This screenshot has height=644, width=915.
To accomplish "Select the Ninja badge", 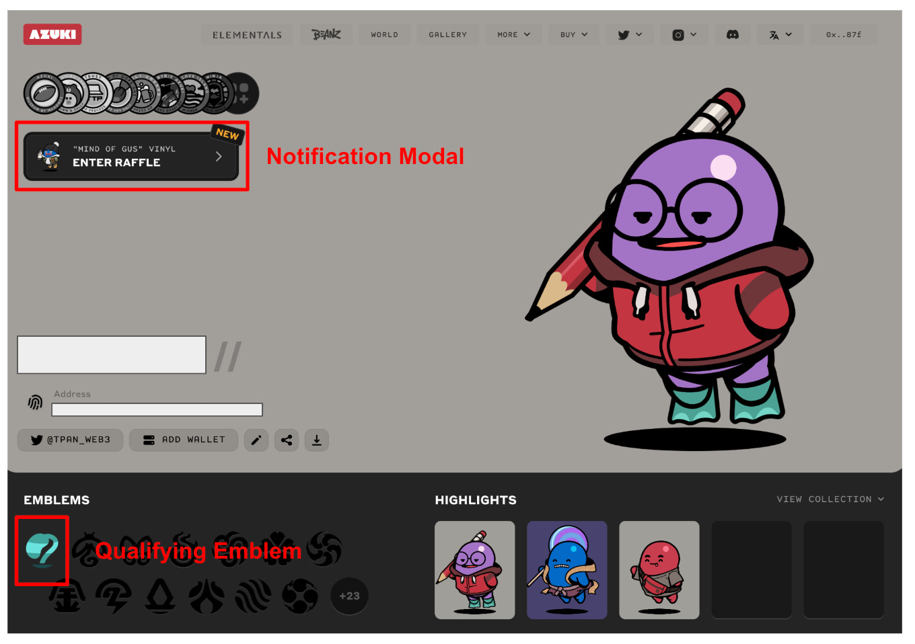I will click(x=215, y=93).
